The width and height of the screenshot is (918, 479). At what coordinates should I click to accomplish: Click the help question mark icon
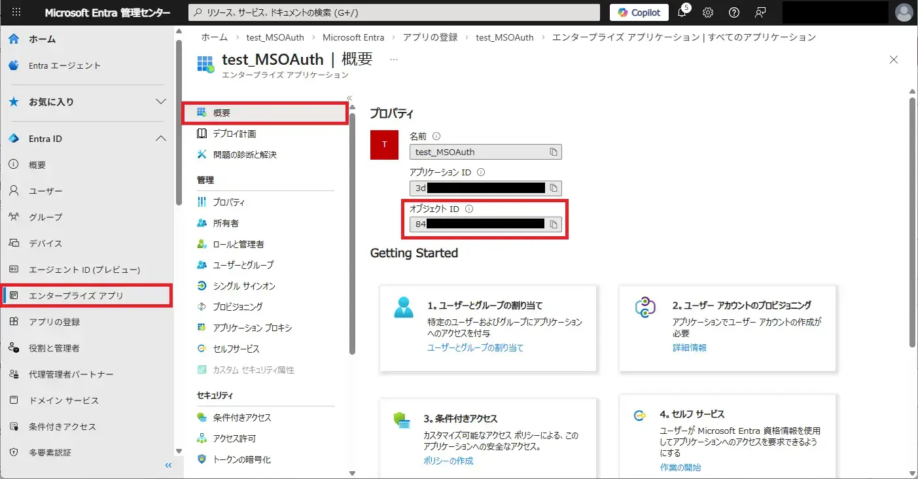tap(734, 12)
